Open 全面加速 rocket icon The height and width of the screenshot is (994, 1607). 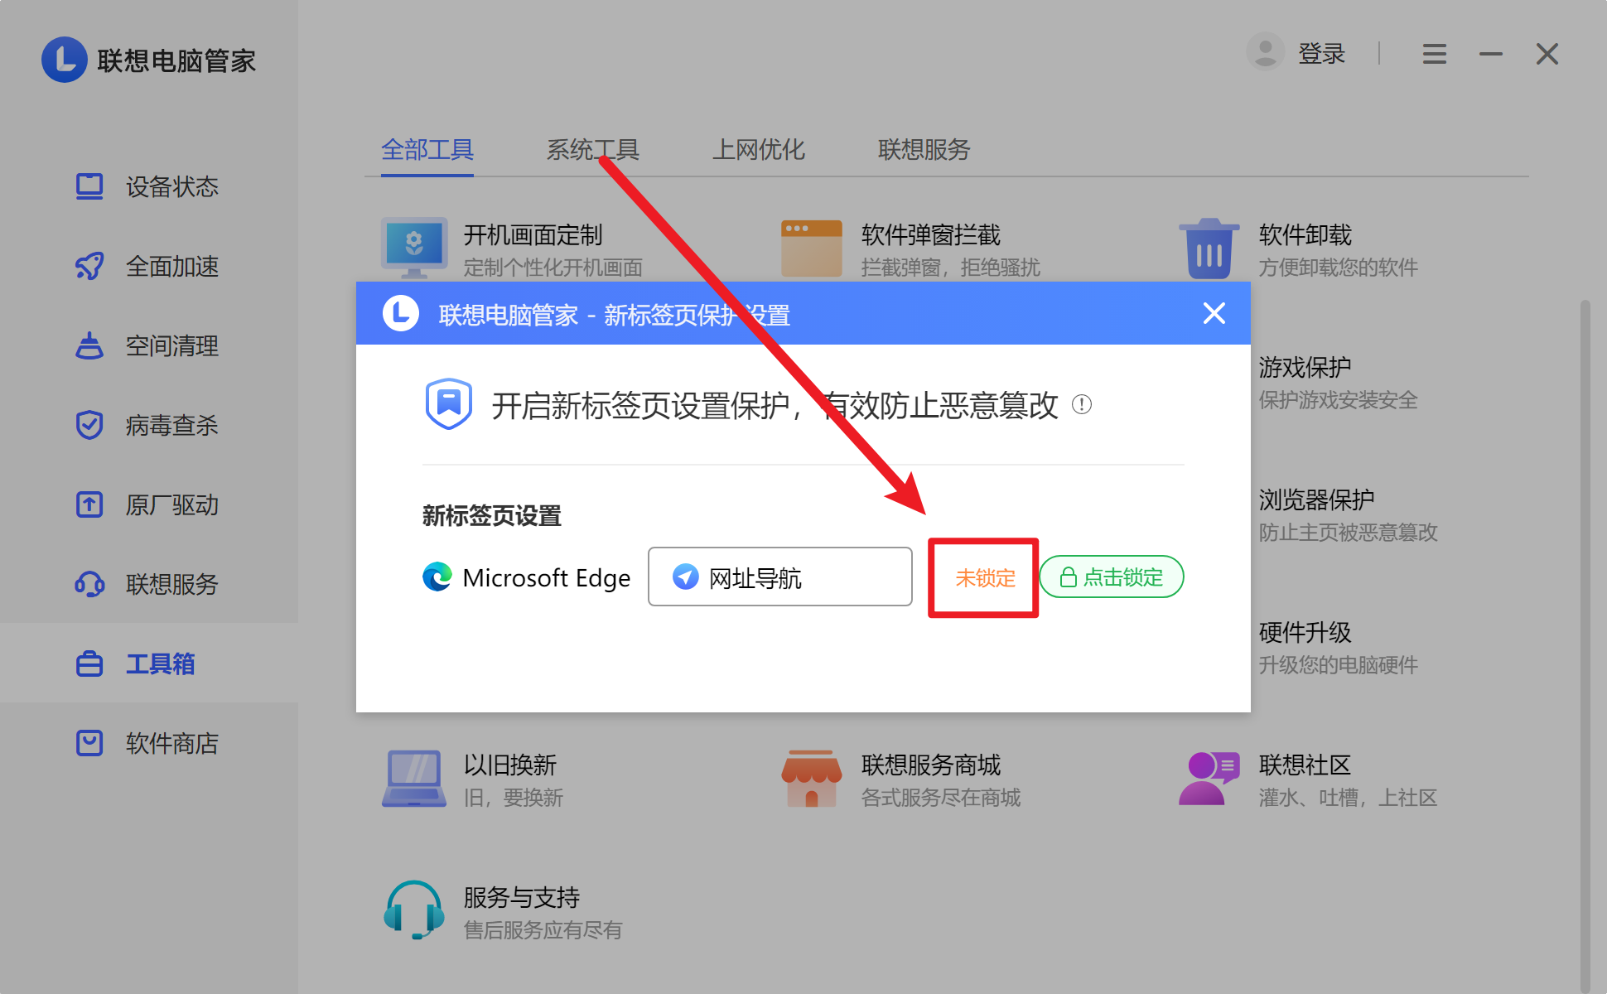pos(89,266)
